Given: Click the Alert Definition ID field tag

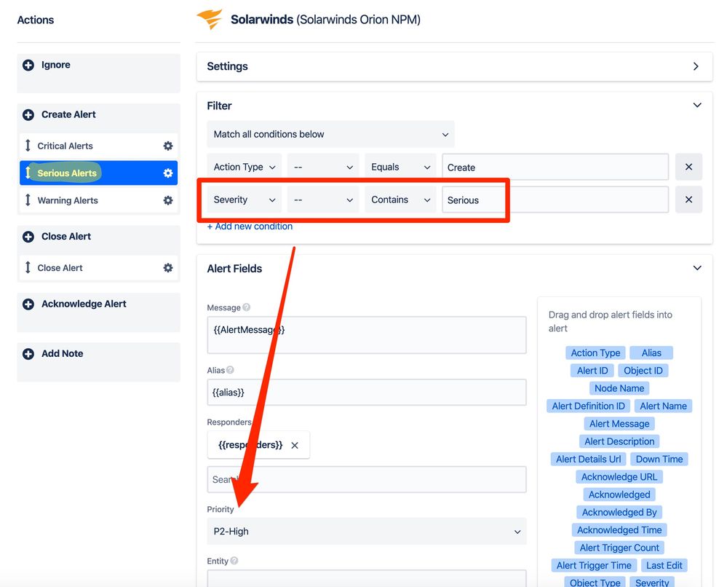Looking at the screenshot, I should pyautogui.click(x=589, y=406).
